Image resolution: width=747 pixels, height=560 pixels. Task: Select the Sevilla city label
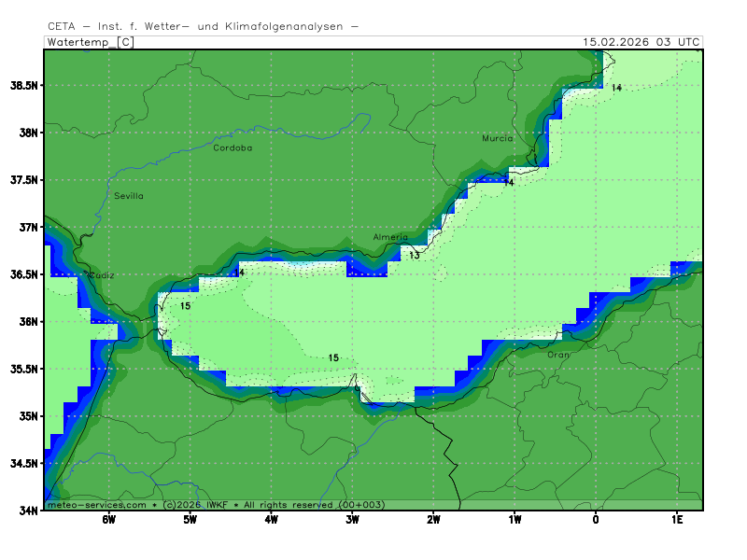click(x=129, y=196)
